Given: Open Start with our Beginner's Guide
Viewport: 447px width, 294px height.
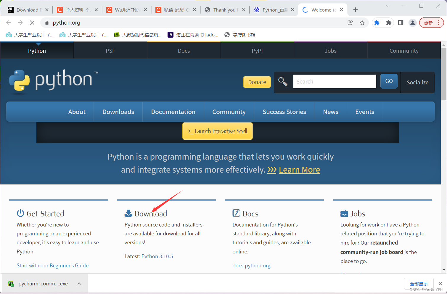Looking at the screenshot, I should [53, 266].
